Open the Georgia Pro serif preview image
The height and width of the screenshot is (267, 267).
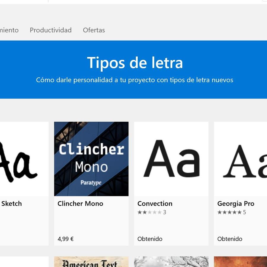pos(240,159)
